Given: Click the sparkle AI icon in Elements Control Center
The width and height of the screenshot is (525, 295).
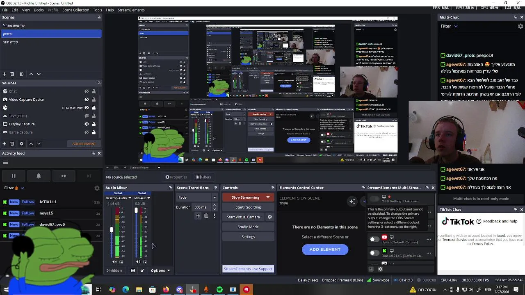Looking at the screenshot, I should [x=352, y=201].
